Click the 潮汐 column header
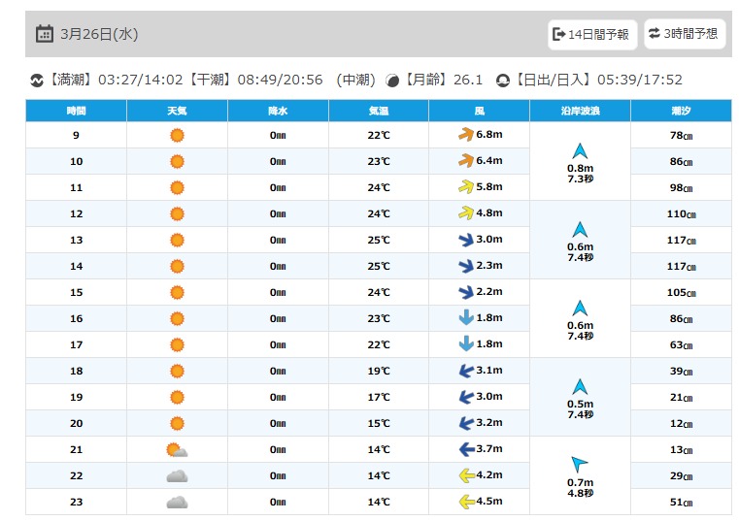 click(x=681, y=112)
